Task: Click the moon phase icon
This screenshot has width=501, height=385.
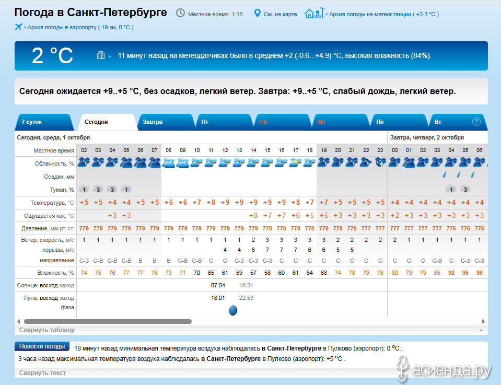Action: point(233,311)
